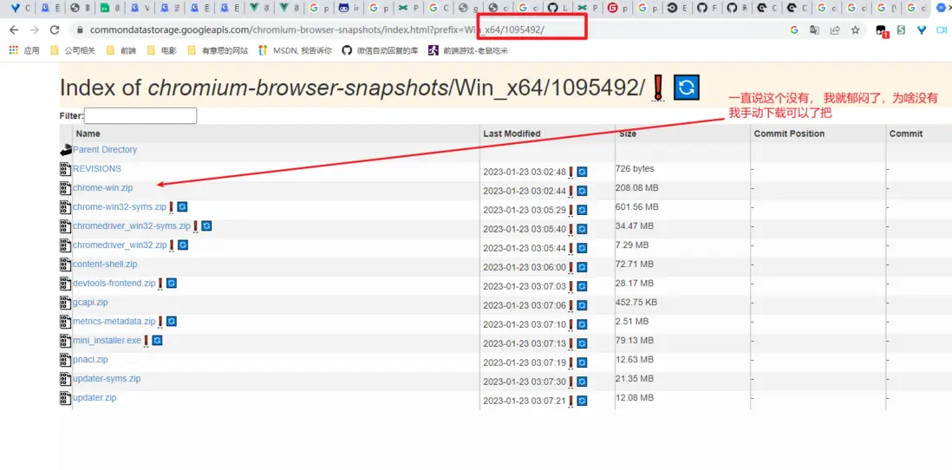This screenshot has height=470, width=952.
Task: Open the pnacl.zip link
Action: click(x=90, y=360)
